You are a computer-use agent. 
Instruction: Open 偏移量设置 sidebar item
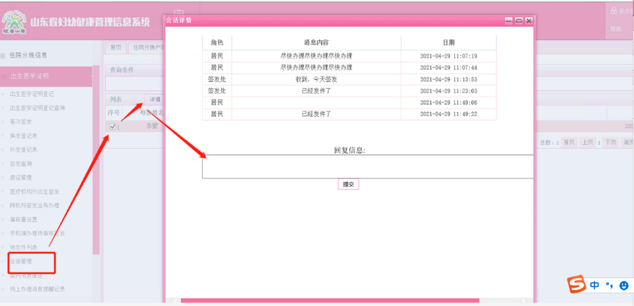[24, 219]
